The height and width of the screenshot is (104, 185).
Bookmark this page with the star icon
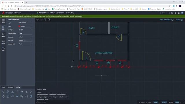[x=170, y=6]
